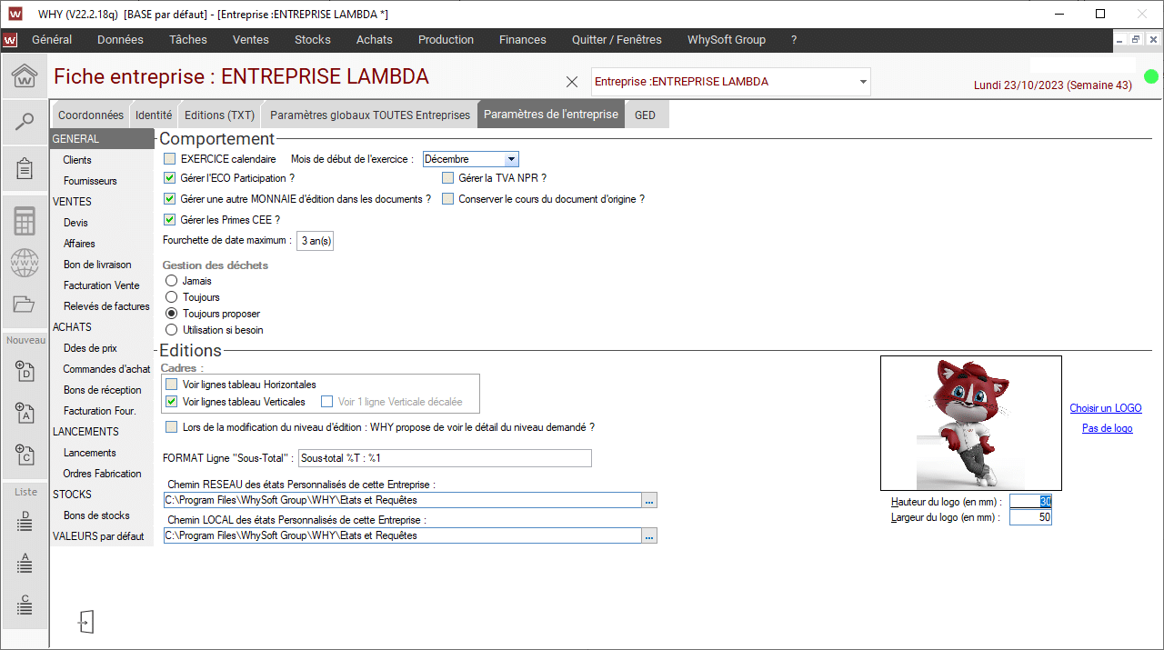Click the green status indicator dot
The image size is (1164, 650).
1151,76
